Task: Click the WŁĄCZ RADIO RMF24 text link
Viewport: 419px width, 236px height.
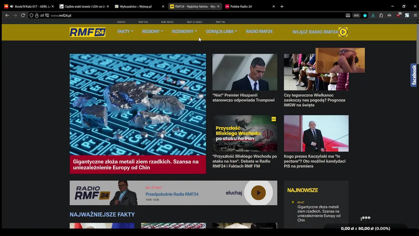Action: [x=315, y=32]
